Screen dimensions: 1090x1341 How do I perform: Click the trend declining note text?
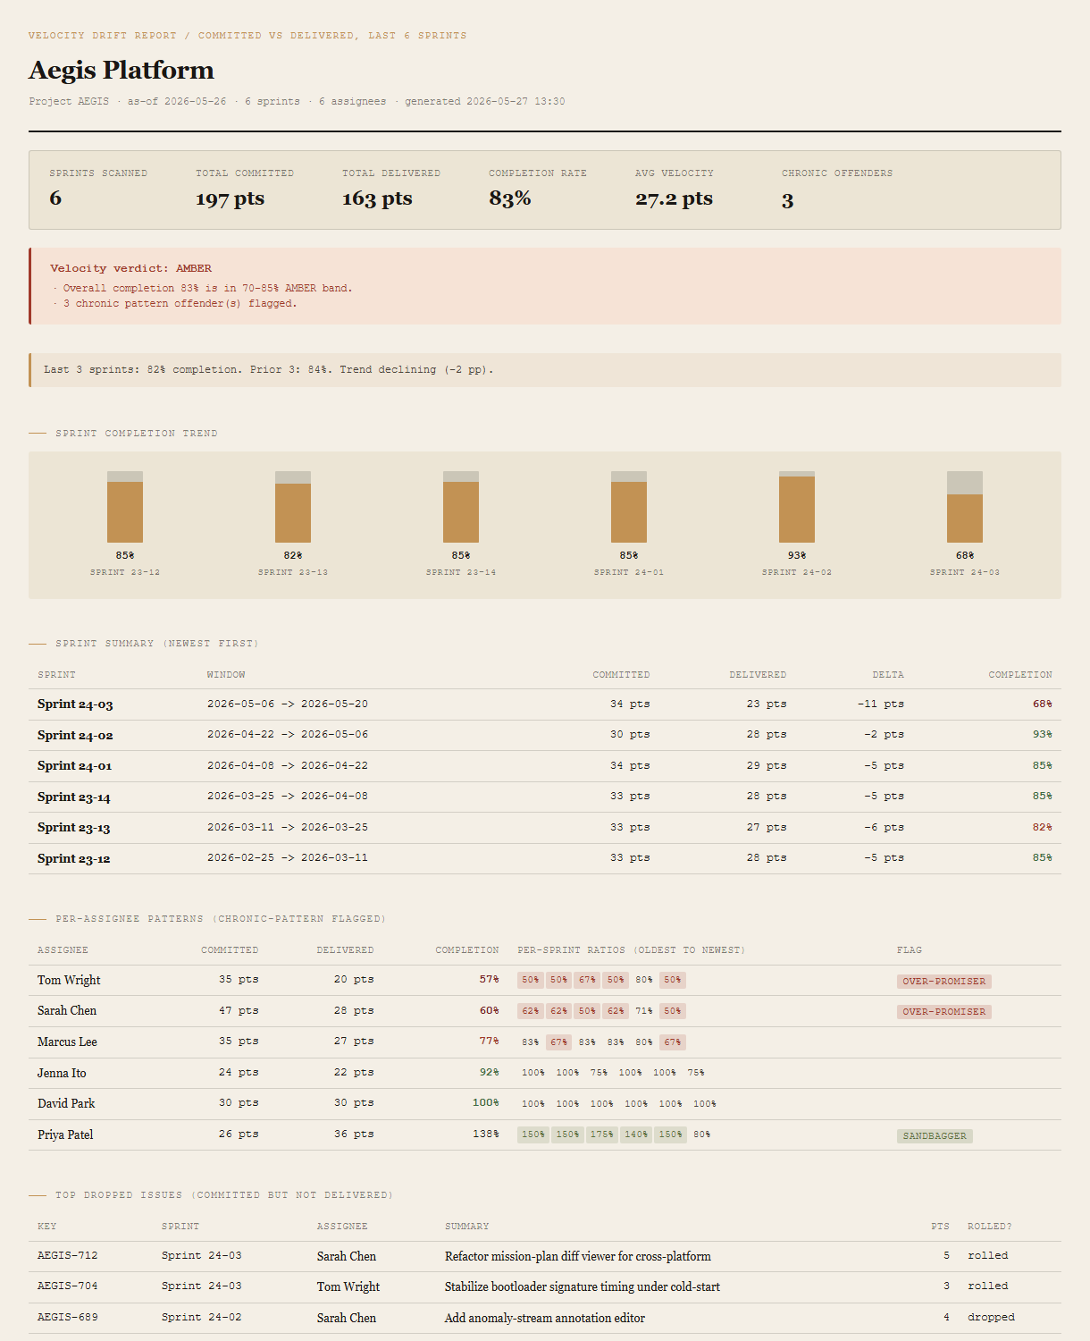(268, 369)
